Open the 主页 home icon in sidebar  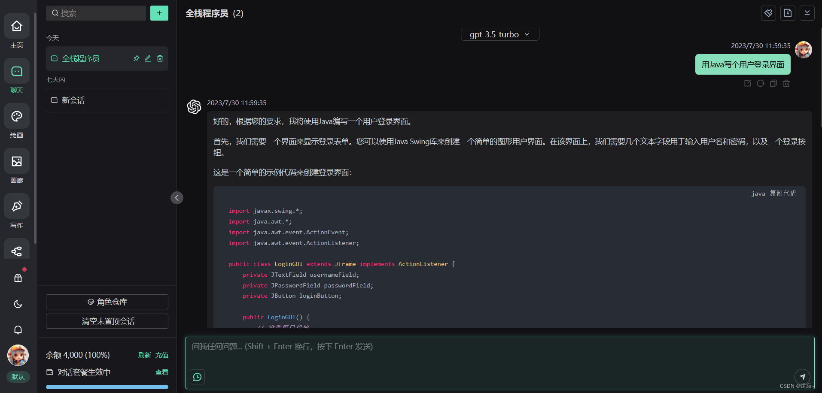[17, 26]
